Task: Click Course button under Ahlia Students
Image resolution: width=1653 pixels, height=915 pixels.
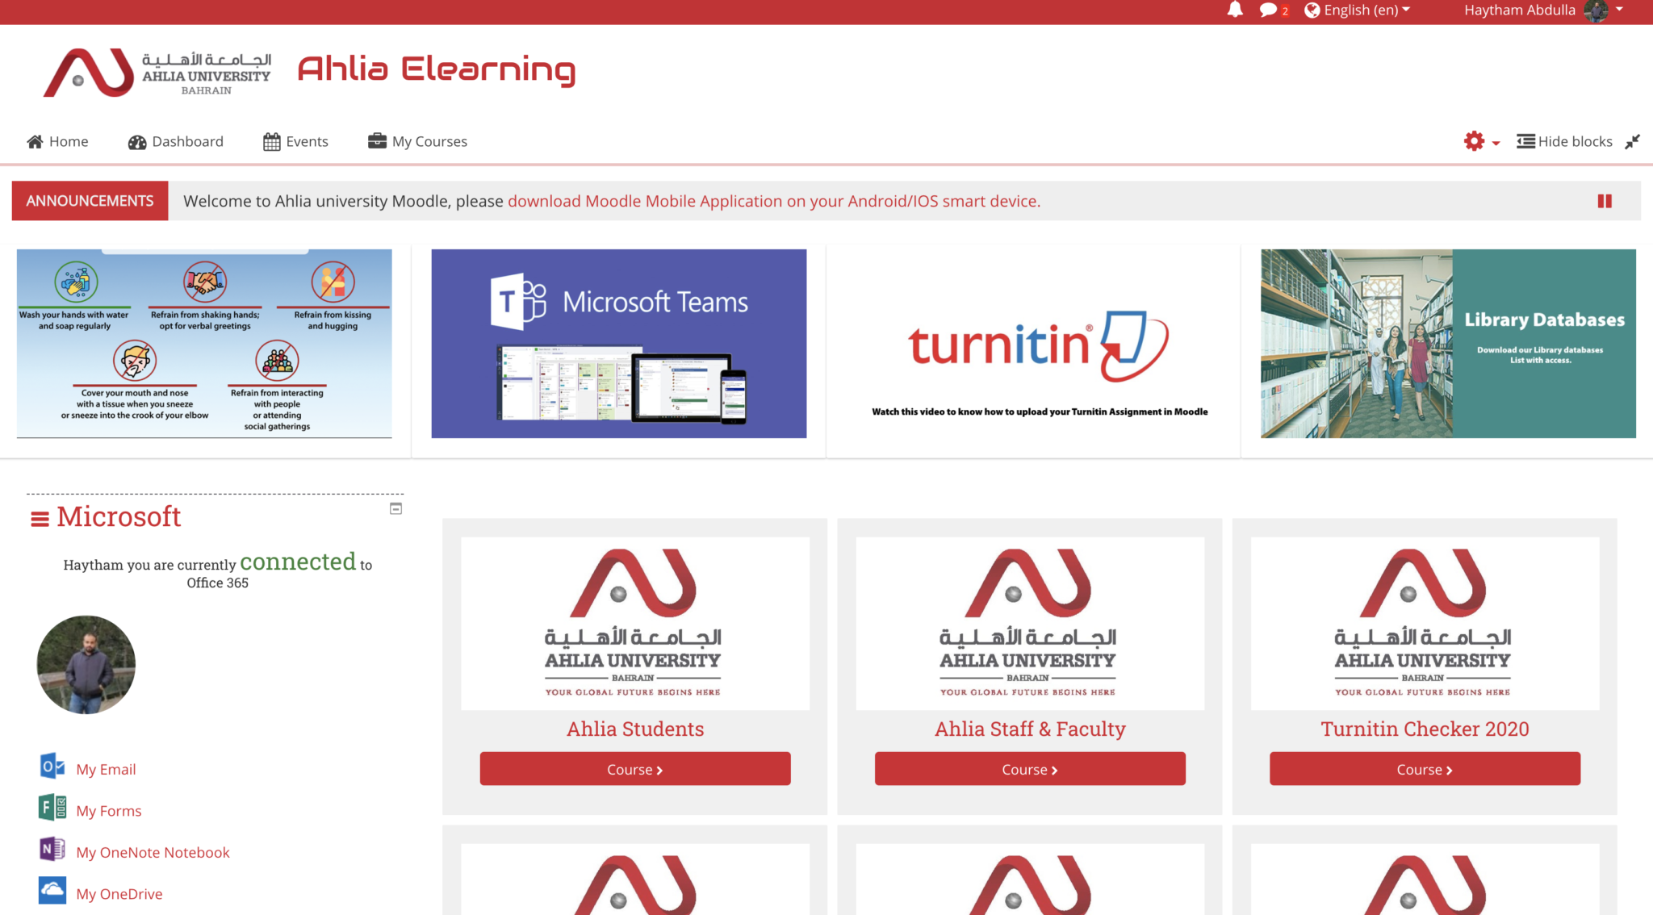Action: pos(634,769)
